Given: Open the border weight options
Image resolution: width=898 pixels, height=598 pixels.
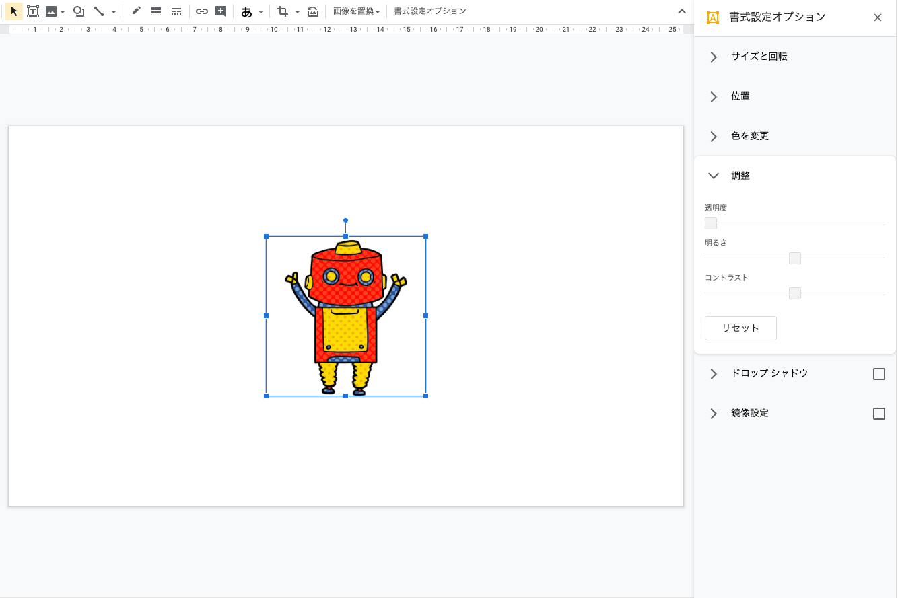Looking at the screenshot, I should pos(156,11).
